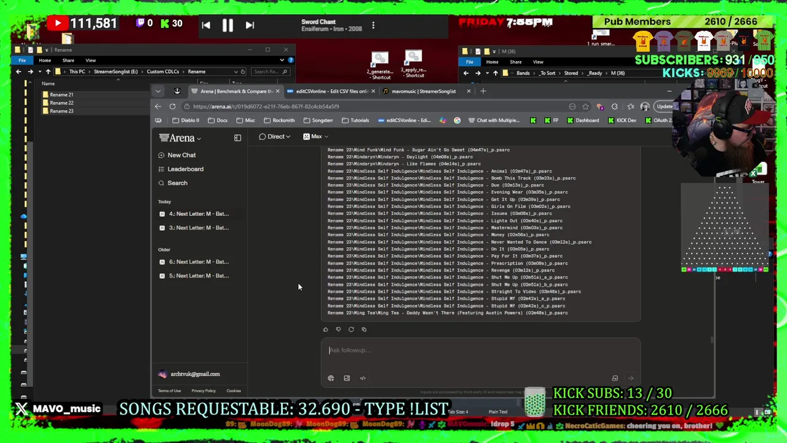Open the 3_apply_re Shortcut desktop icon

[x=414, y=64]
